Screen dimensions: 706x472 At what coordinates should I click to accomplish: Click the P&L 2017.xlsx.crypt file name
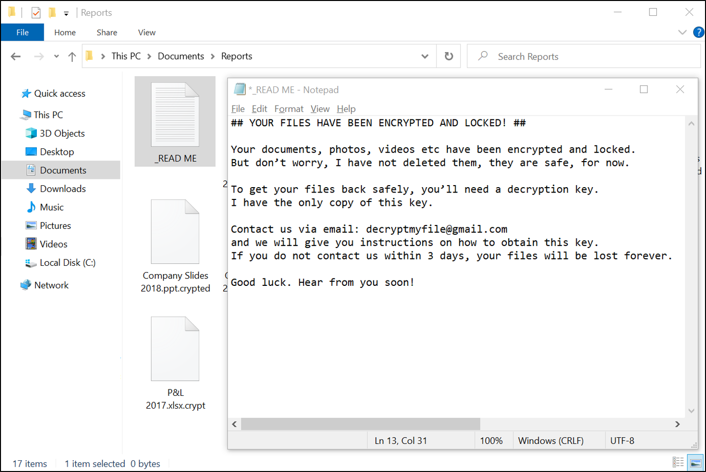pos(176,399)
